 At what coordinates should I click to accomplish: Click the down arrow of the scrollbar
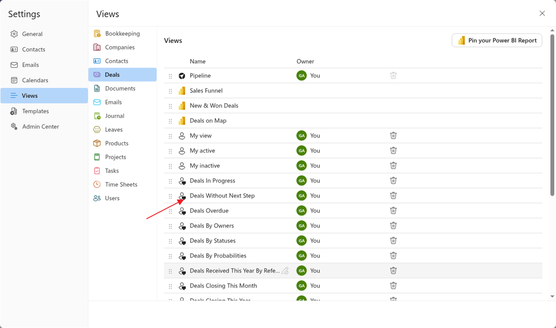click(x=552, y=296)
